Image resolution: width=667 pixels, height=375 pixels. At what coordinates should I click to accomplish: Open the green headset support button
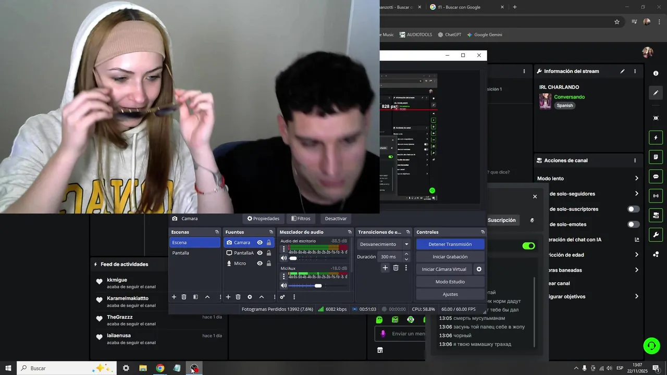click(x=651, y=345)
